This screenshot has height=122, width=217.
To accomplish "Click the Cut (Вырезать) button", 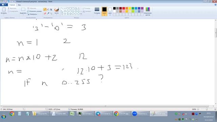I will [x=12, y=8].
